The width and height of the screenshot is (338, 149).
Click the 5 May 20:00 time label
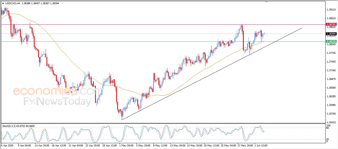click(143, 145)
